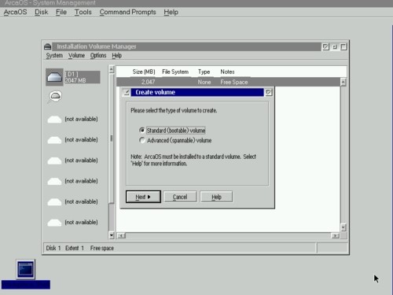Select the Standard (bootable) volume radio button

[x=142, y=131]
